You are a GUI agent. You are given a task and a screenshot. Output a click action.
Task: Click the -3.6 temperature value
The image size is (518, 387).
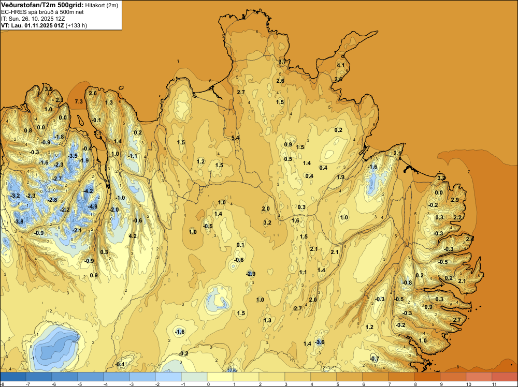320,342
